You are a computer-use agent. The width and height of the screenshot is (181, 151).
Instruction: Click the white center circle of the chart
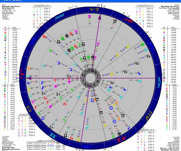[x=91, y=78]
